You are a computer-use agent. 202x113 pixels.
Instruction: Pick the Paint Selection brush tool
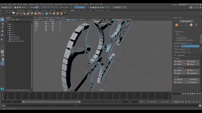[2, 27]
